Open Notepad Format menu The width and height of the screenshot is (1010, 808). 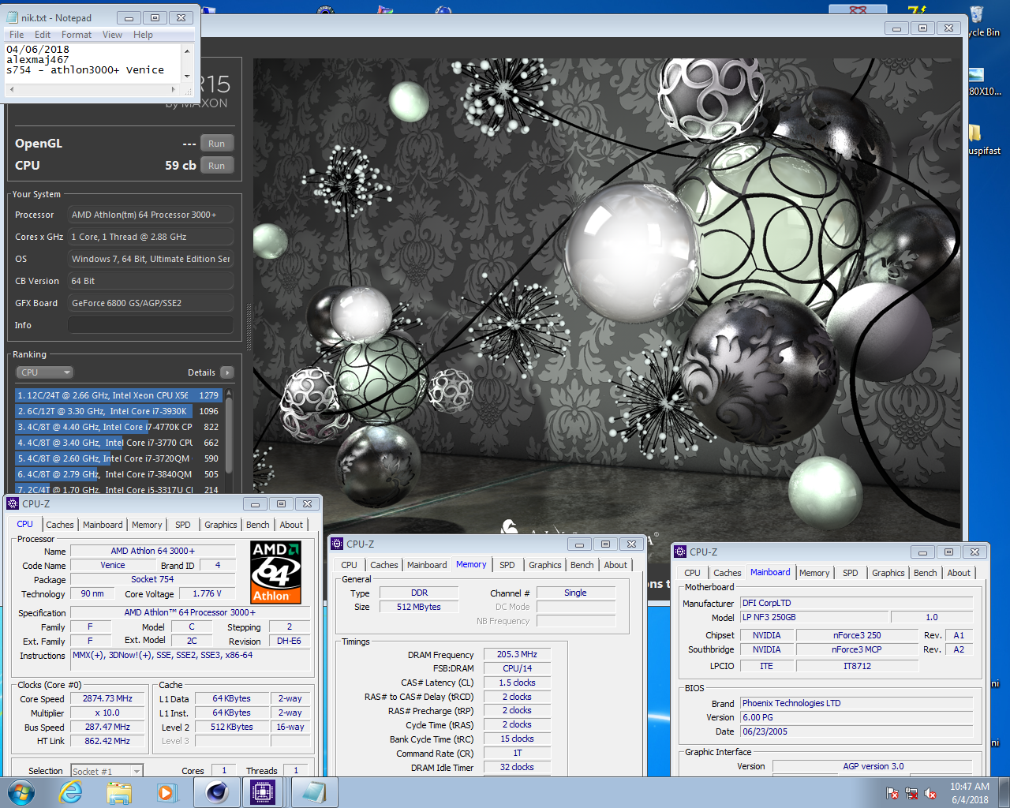[77, 35]
